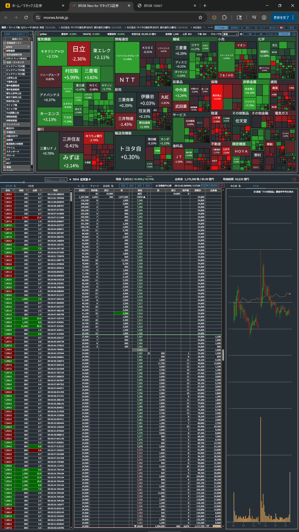Toggle 自動板中心値 checkbox
This screenshot has width=299, height=532.
point(157,186)
